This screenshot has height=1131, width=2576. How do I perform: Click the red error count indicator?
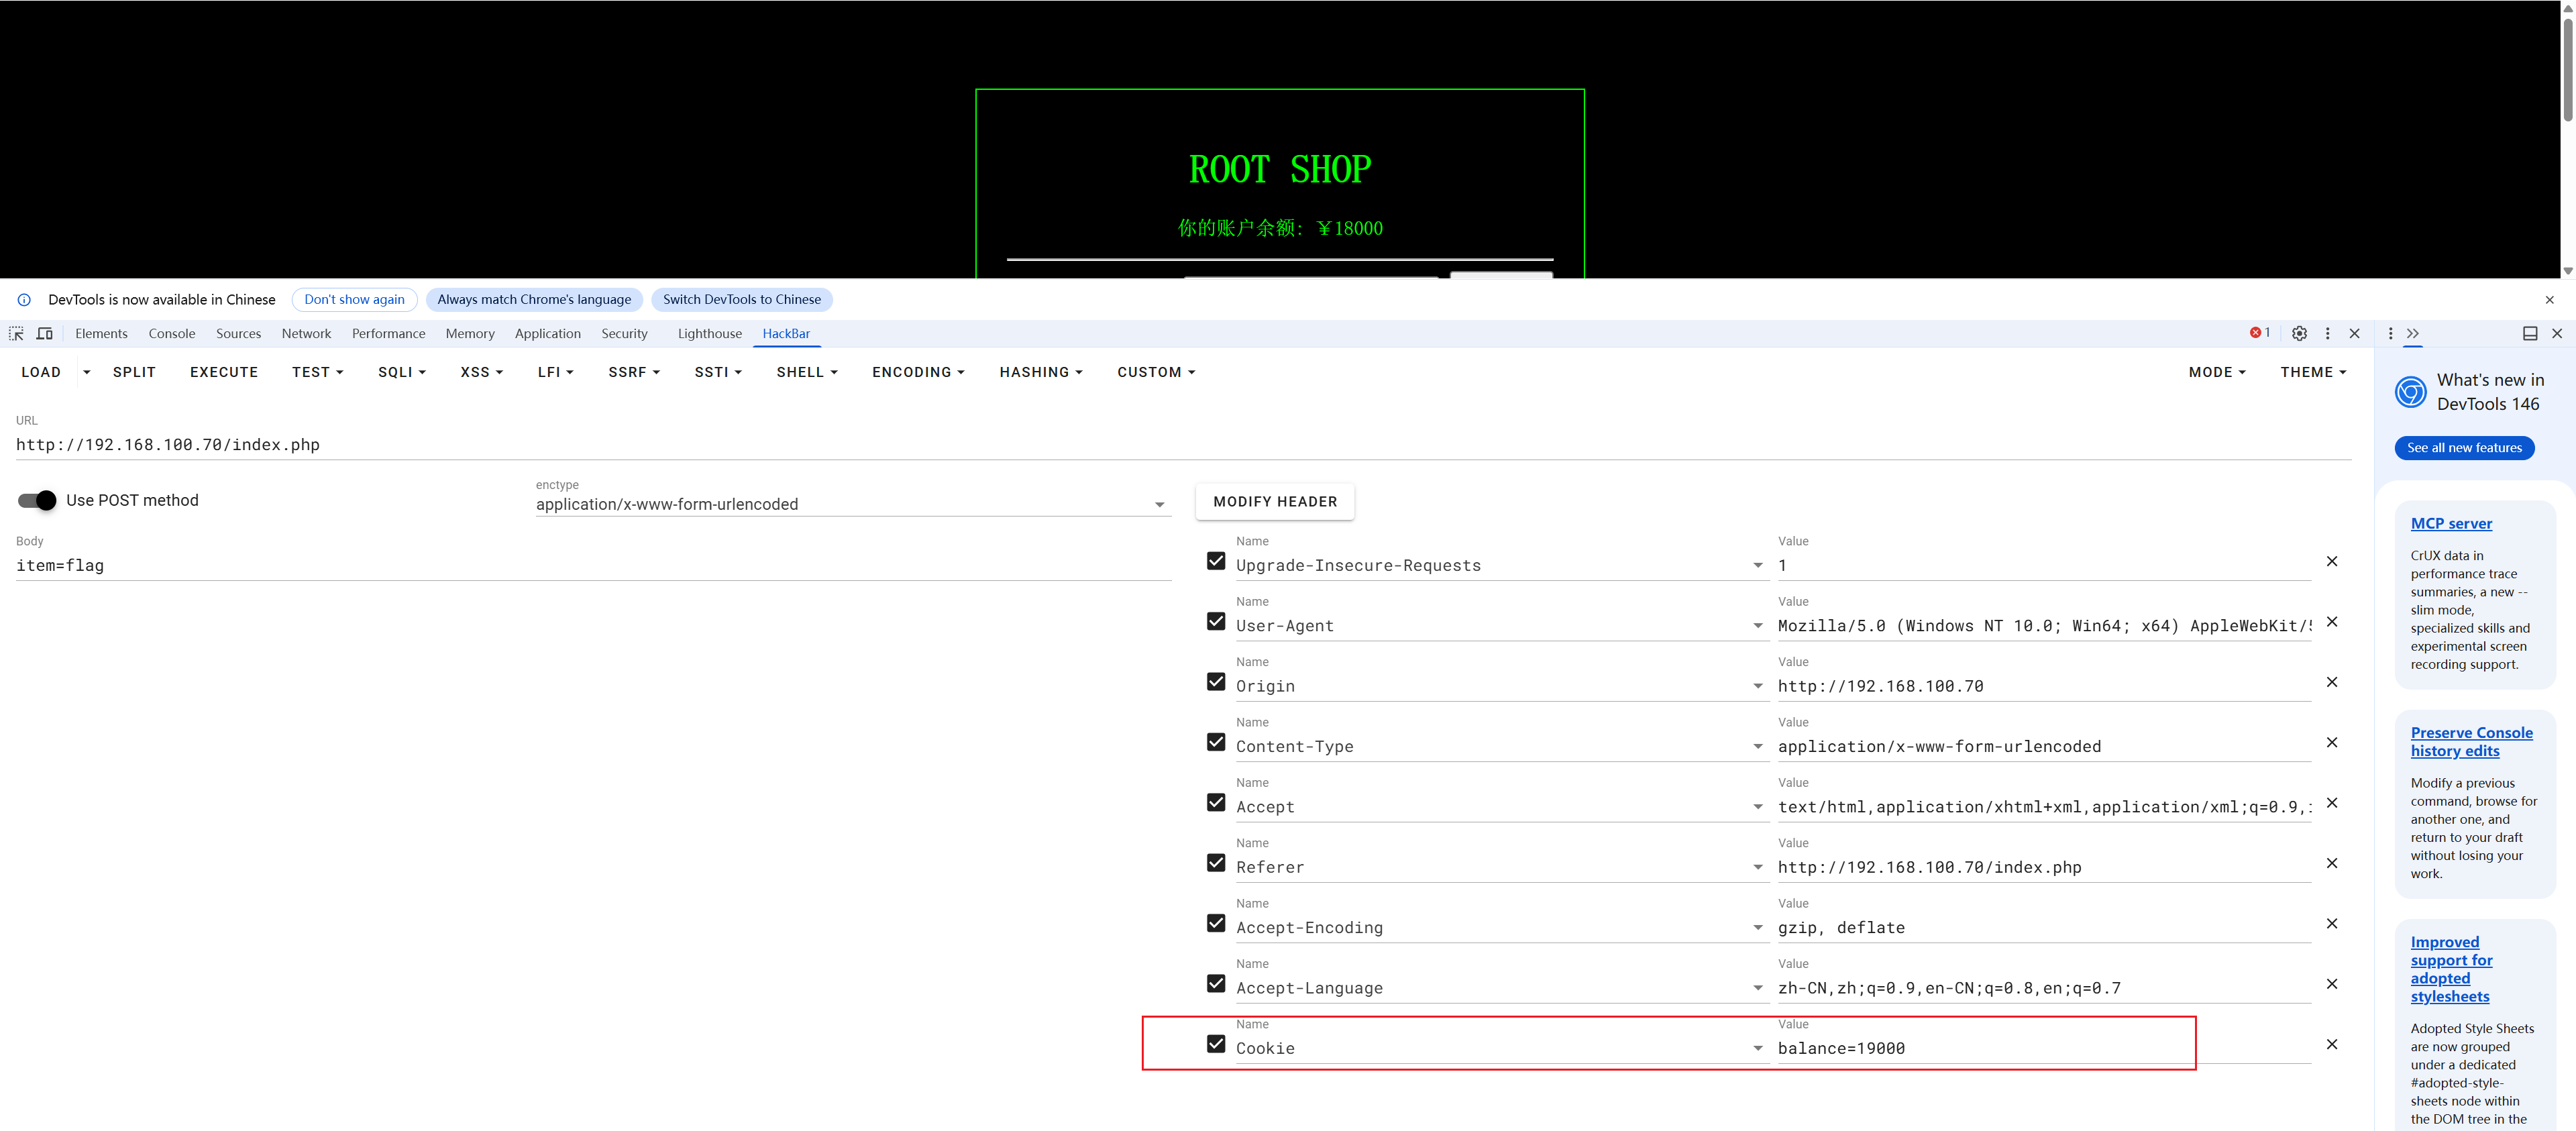point(2259,333)
